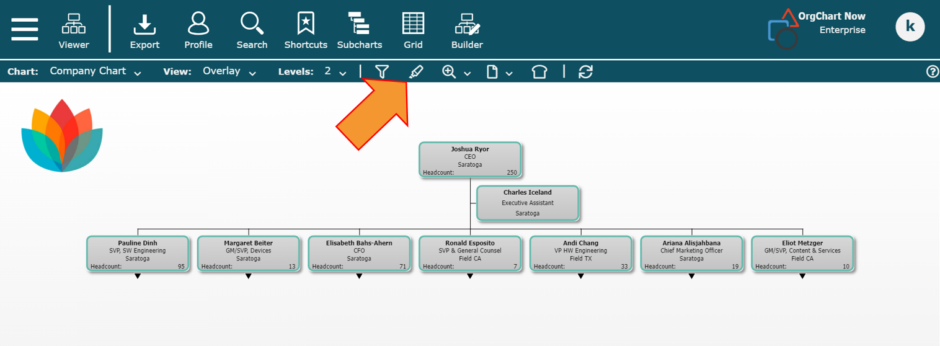Image resolution: width=940 pixels, height=346 pixels.
Task: Open the Profile panel
Action: pyautogui.click(x=198, y=30)
